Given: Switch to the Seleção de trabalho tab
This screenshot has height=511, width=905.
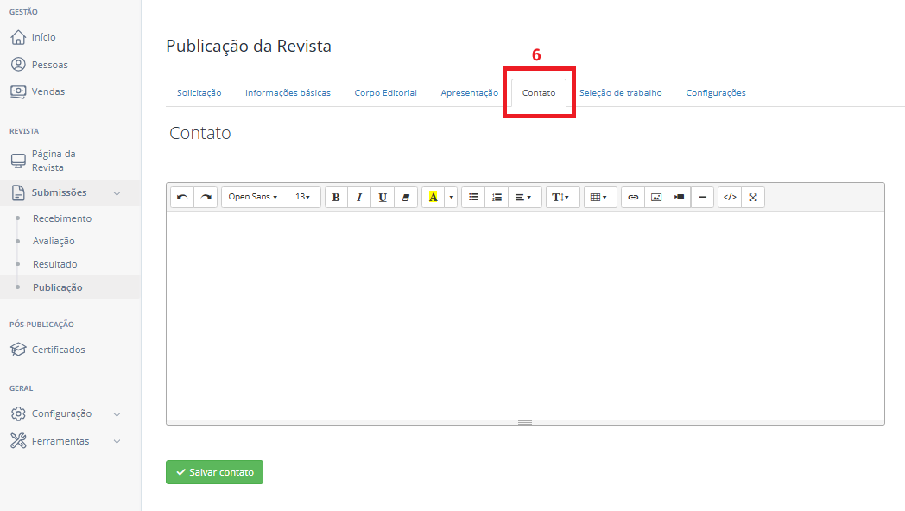Looking at the screenshot, I should click(x=620, y=93).
